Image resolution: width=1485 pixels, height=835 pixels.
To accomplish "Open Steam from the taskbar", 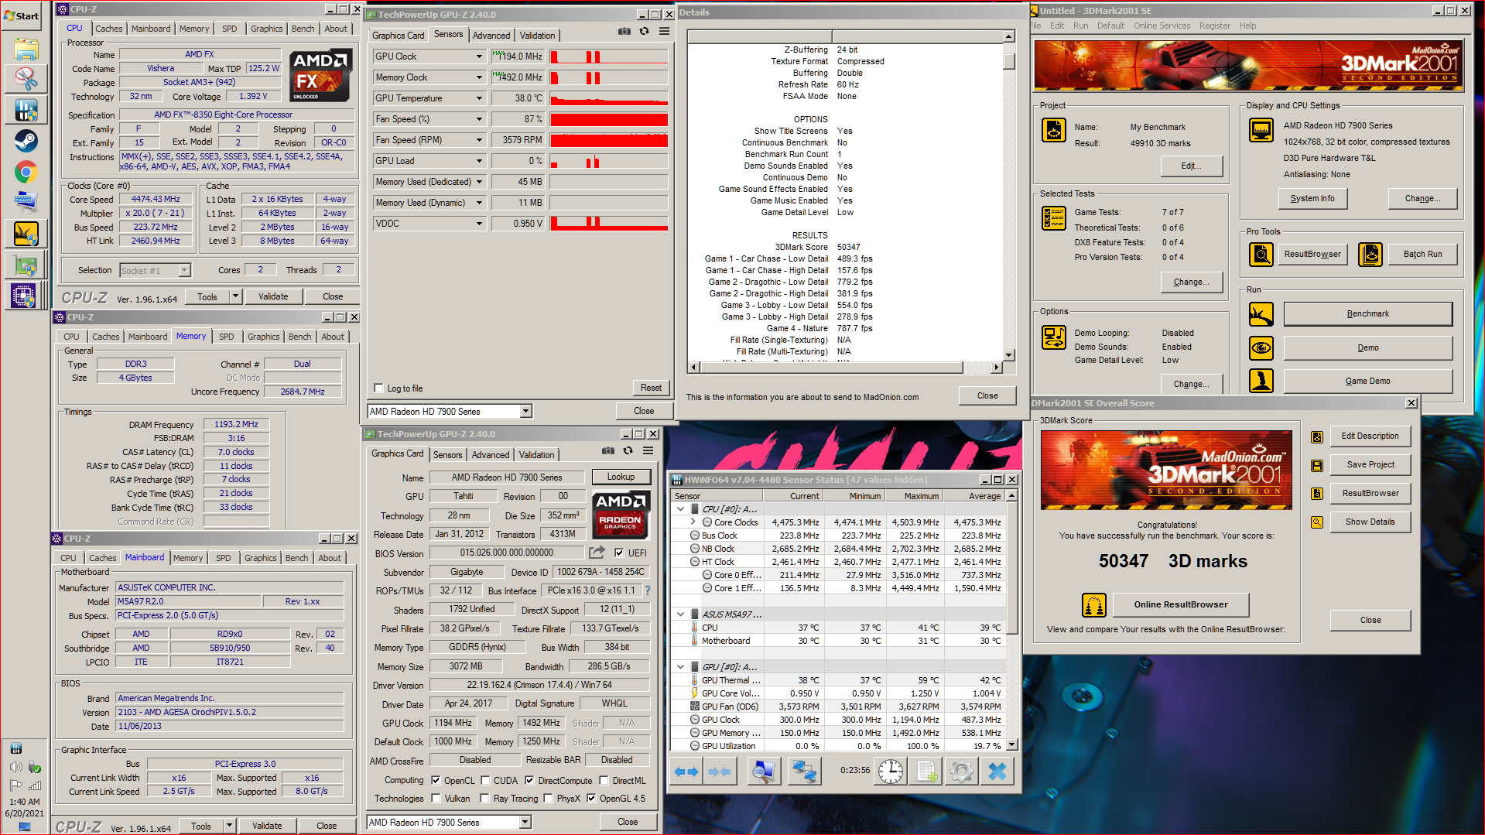I will pos(26,141).
